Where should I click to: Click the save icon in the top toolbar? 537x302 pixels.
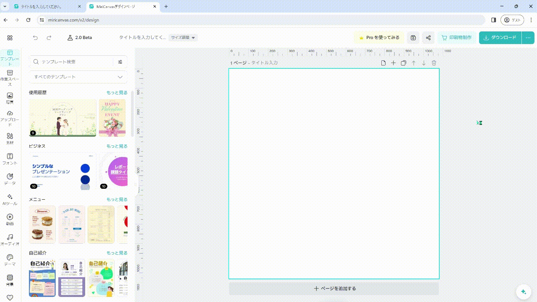(x=413, y=38)
